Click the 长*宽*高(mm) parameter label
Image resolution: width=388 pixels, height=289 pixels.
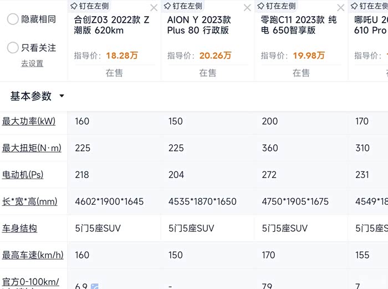click(x=30, y=201)
